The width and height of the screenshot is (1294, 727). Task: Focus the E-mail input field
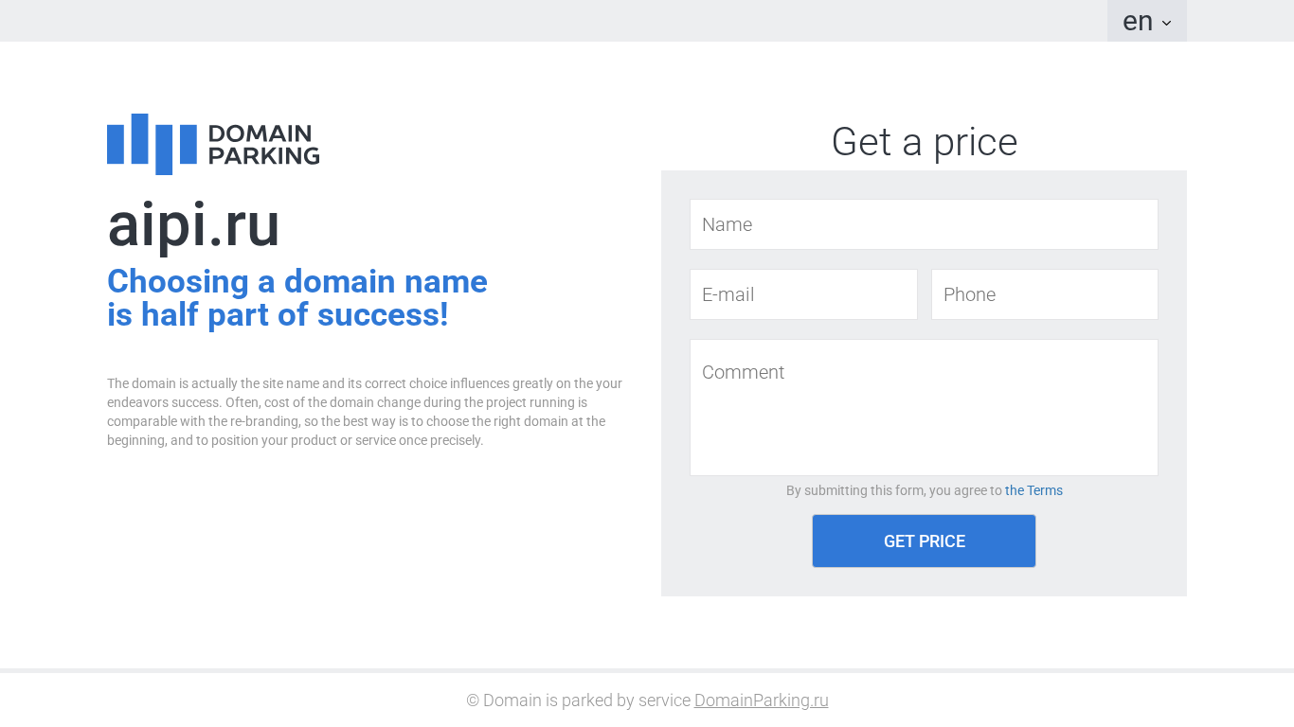[803, 294]
